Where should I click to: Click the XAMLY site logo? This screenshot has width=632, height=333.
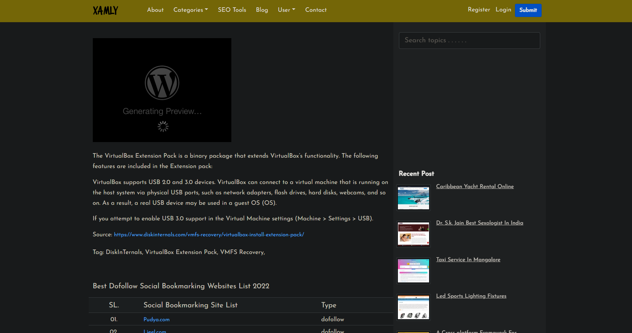pos(106,10)
